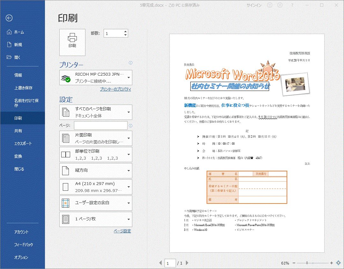
Task: Select エクスポート in the sidebar
Action: (x=22, y=143)
